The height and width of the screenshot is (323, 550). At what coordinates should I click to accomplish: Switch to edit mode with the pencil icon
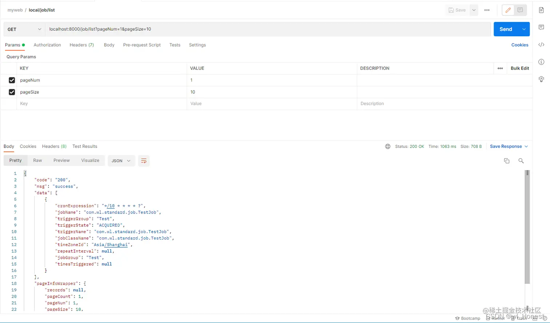click(x=508, y=10)
